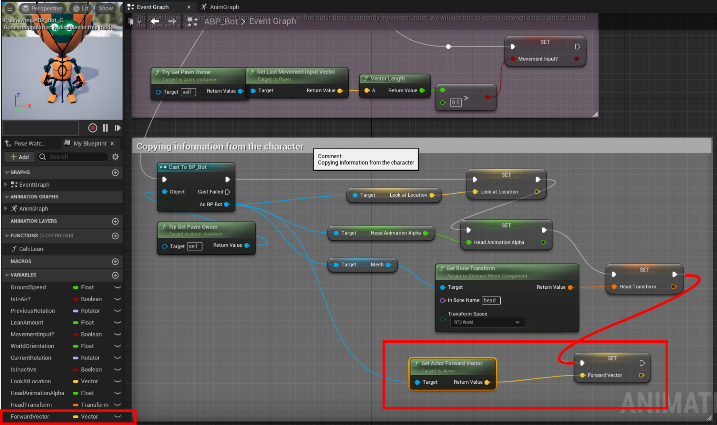Screen dimensions: 717x425
Task: Expand the AnimGraph tree item arrow
Action: [x=6, y=208]
